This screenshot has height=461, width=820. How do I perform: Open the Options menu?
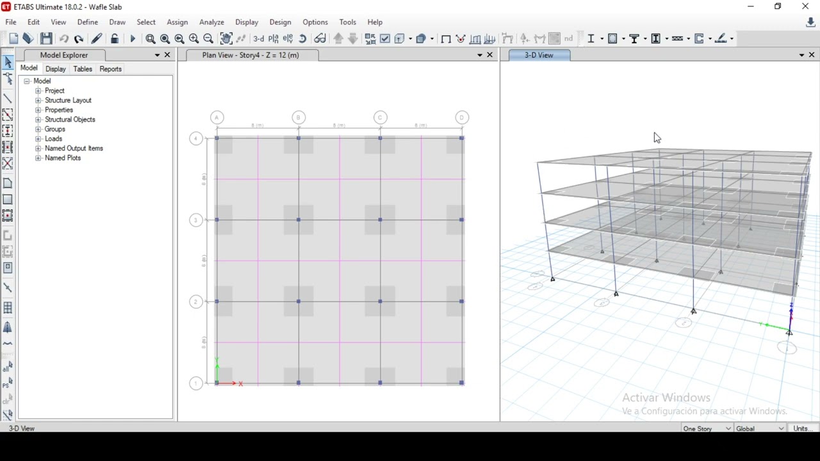point(315,22)
